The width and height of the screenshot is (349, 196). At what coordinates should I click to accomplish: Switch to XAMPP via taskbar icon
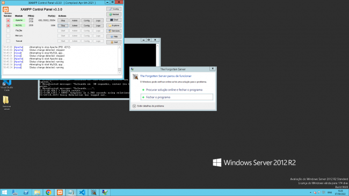(60, 192)
